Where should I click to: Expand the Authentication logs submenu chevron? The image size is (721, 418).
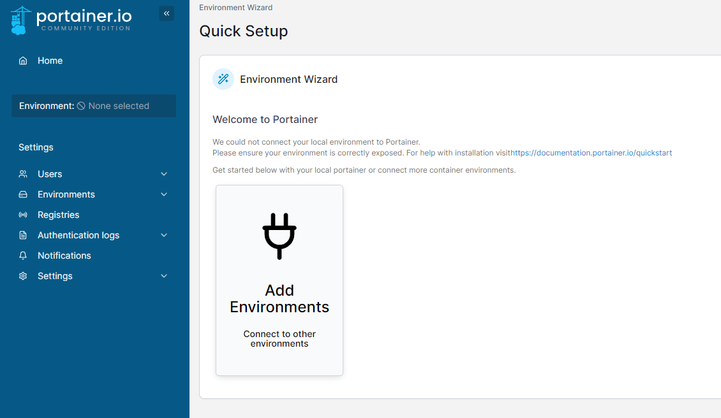tap(164, 235)
